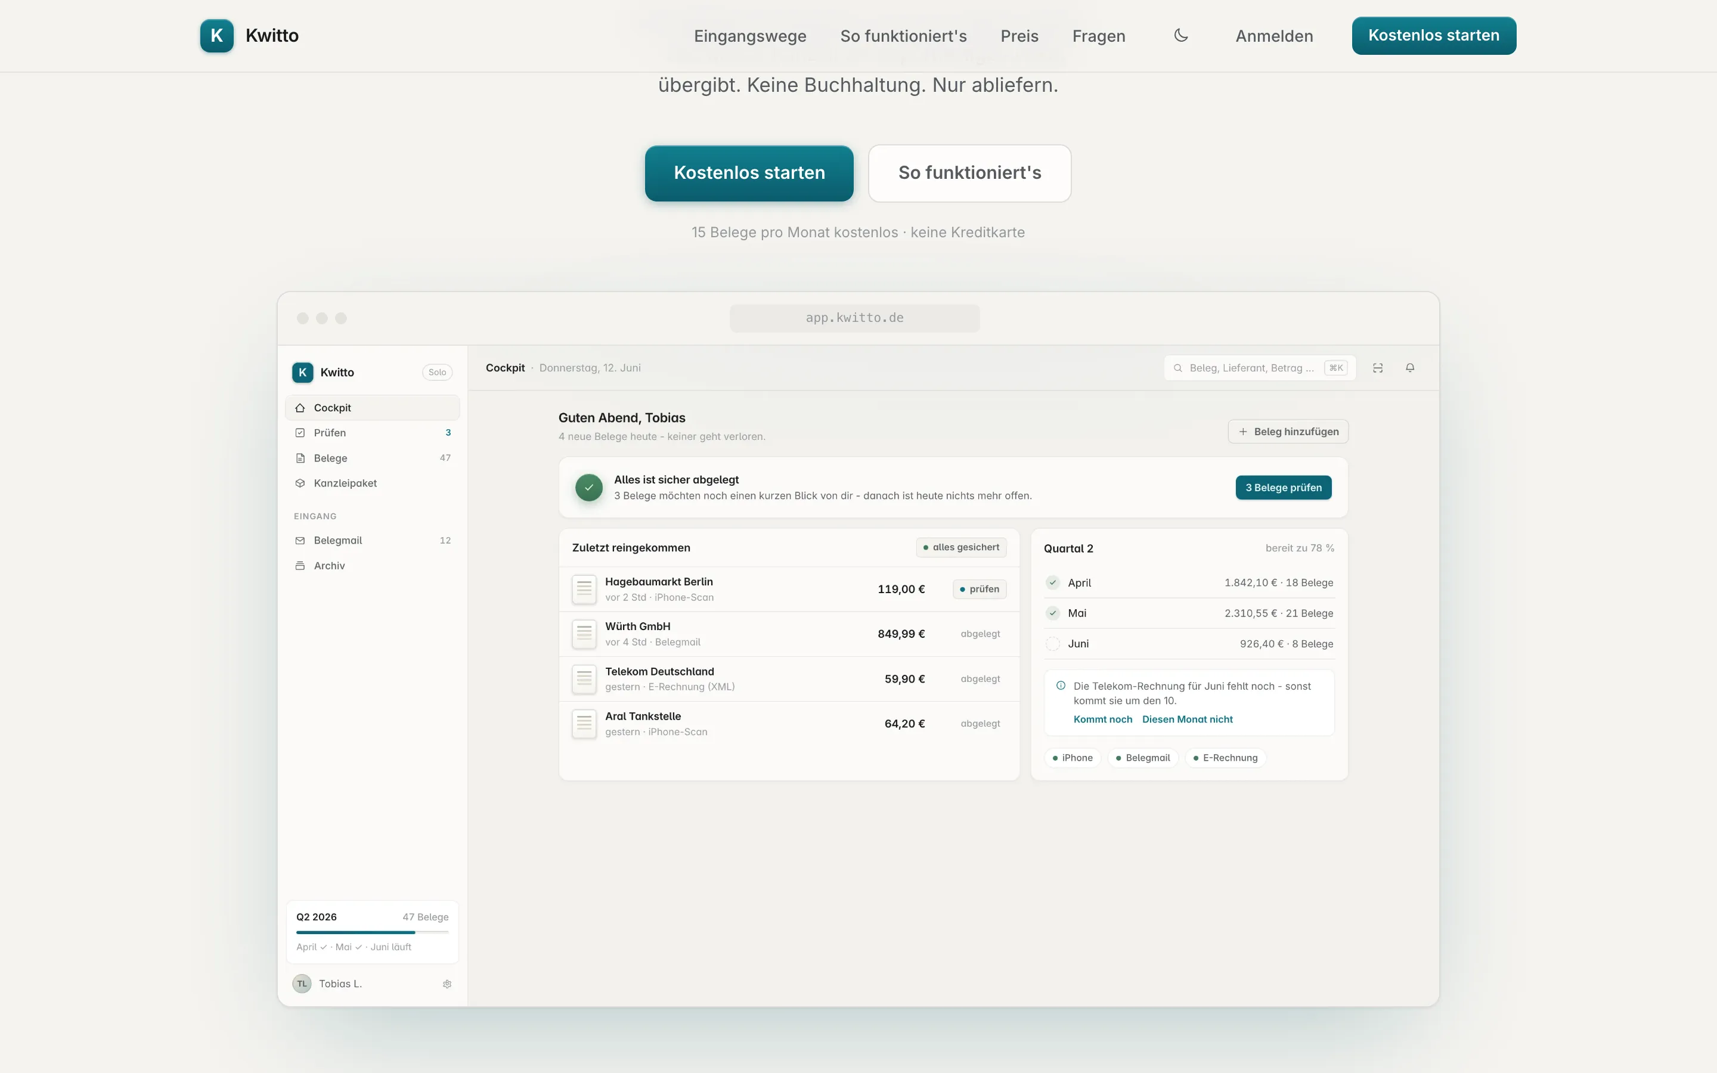Click the 'Guten Abend, Tobias' greeting
The image size is (1717, 1073).
[622, 418]
